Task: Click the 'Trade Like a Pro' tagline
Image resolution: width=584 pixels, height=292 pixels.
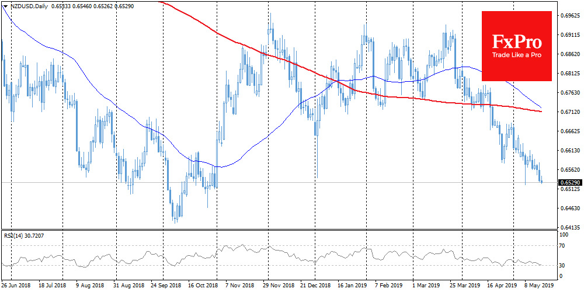Action: (x=516, y=55)
